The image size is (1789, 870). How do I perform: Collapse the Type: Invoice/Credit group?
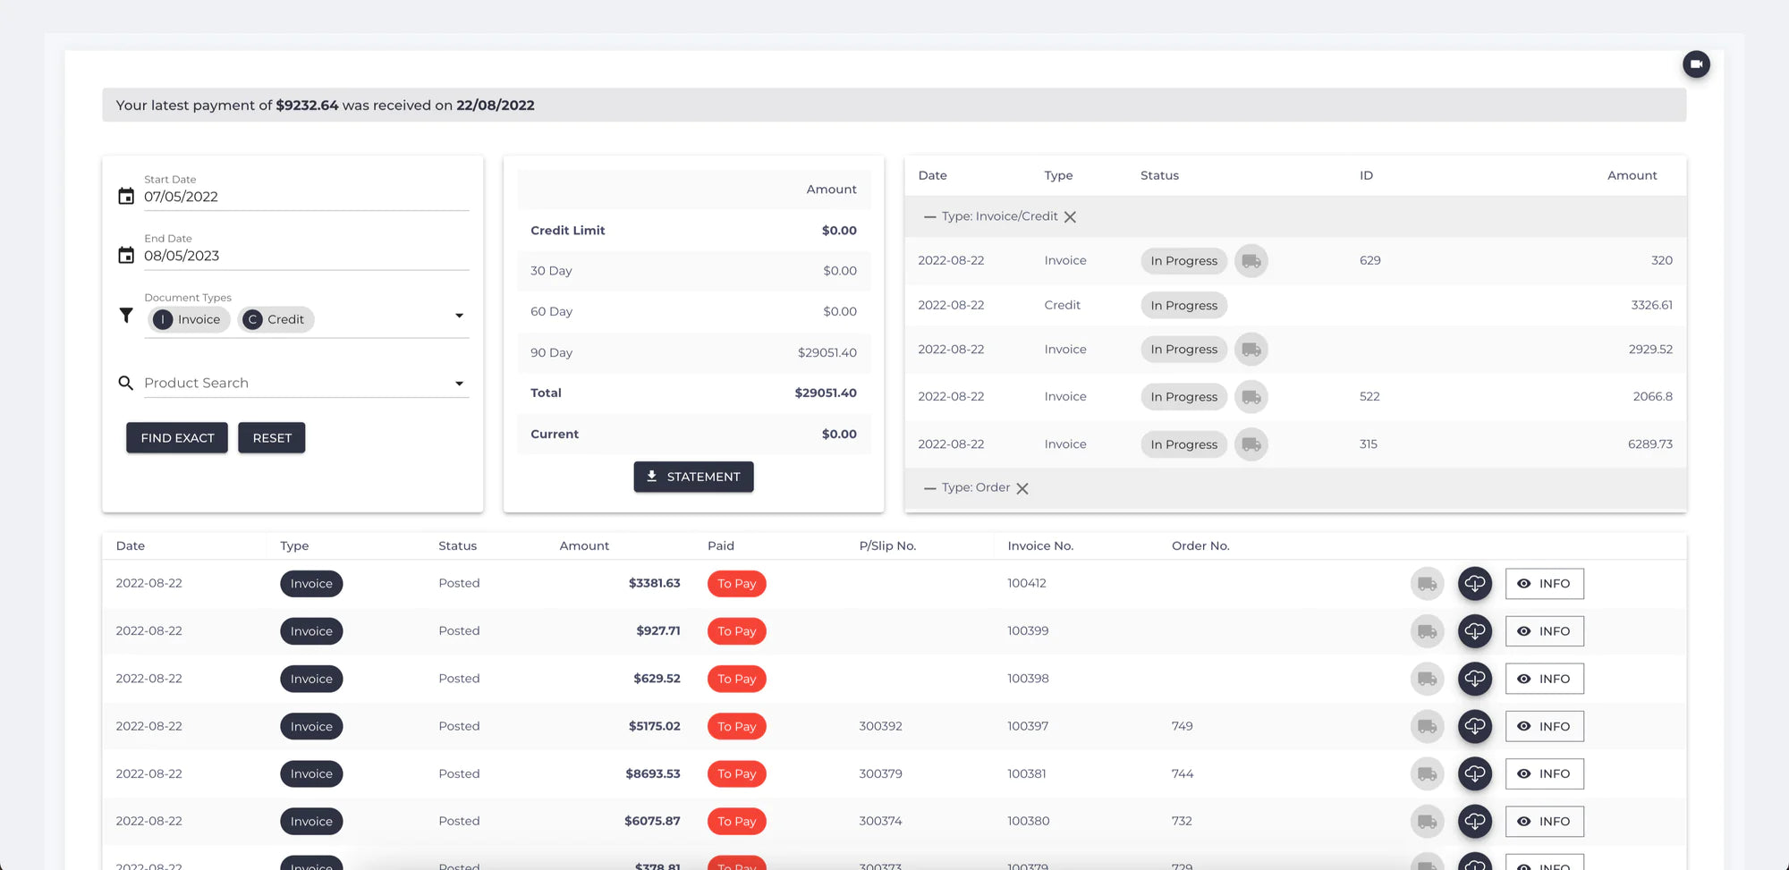[x=929, y=217]
